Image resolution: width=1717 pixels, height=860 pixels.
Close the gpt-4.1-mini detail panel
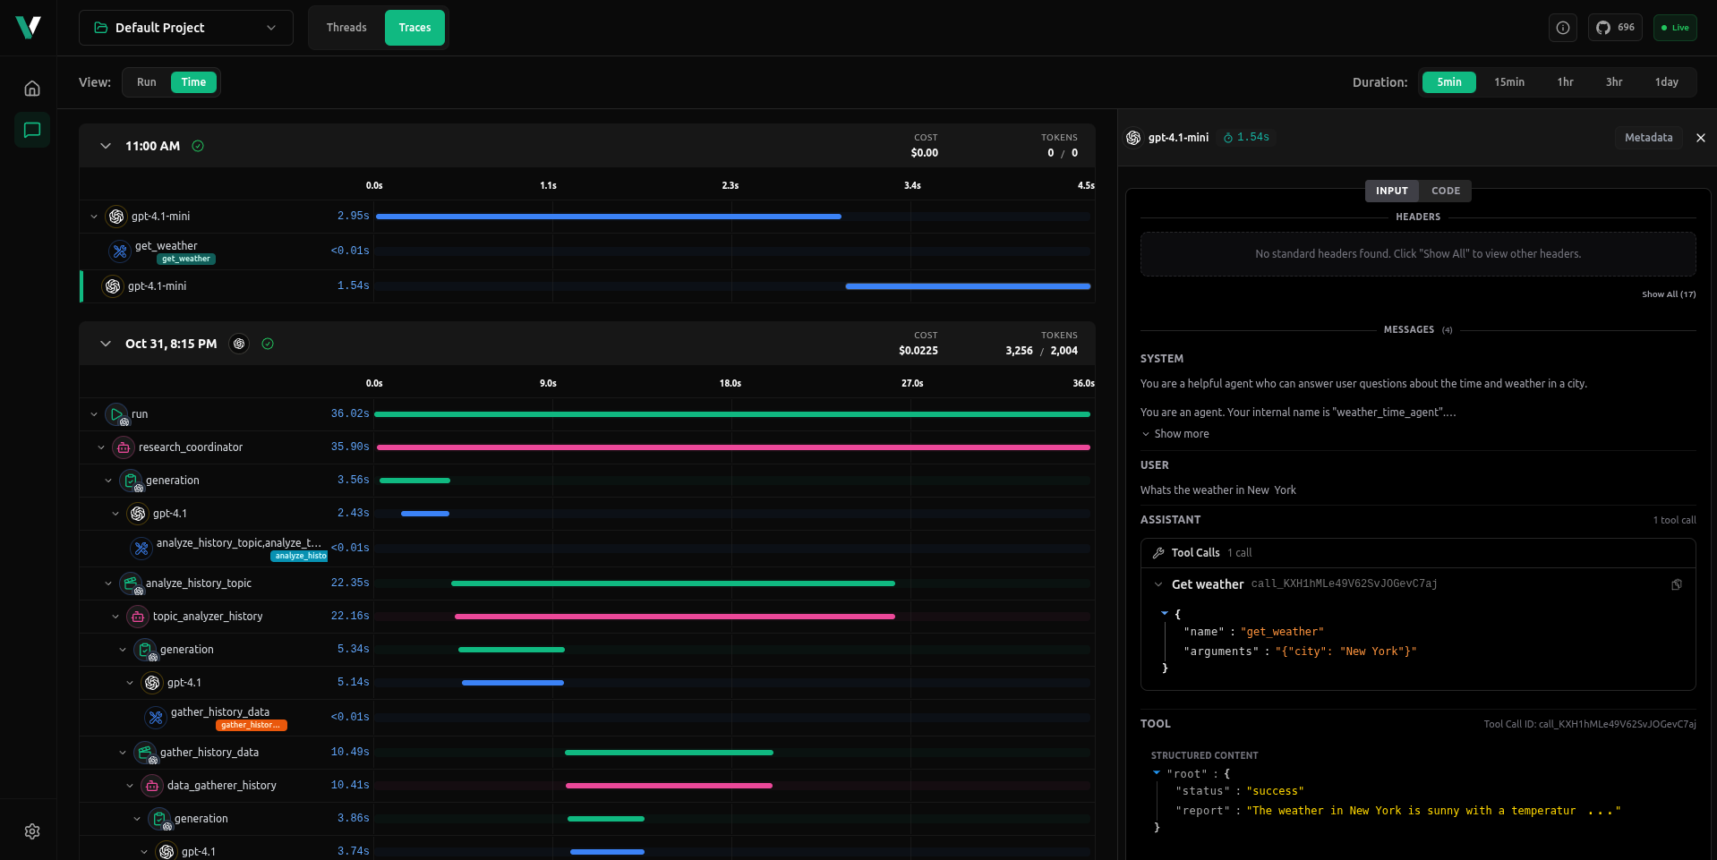coord(1700,138)
